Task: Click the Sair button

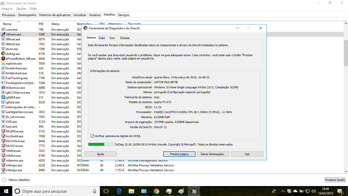Action: pos(247,154)
